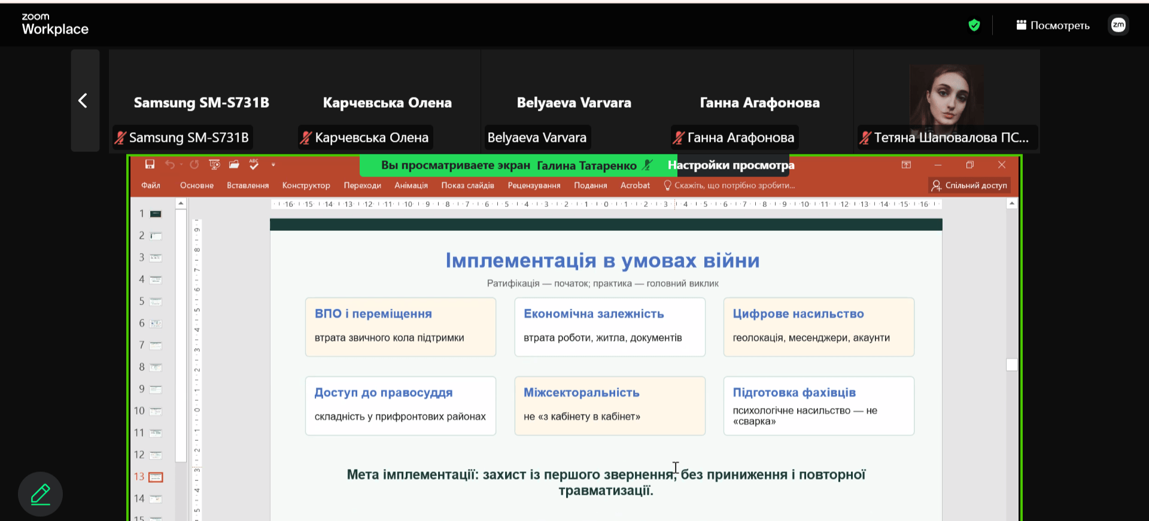Click muted mic icon for Тетяна Шаповалова
Viewport: 1149px width, 521px height.
pos(865,138)
